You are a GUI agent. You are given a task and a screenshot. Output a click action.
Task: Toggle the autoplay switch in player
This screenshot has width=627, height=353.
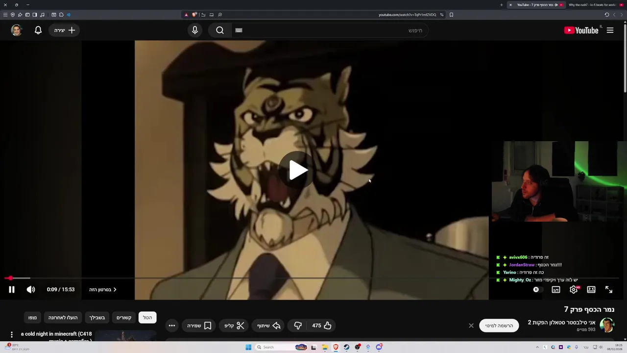(x=537, y=290)
